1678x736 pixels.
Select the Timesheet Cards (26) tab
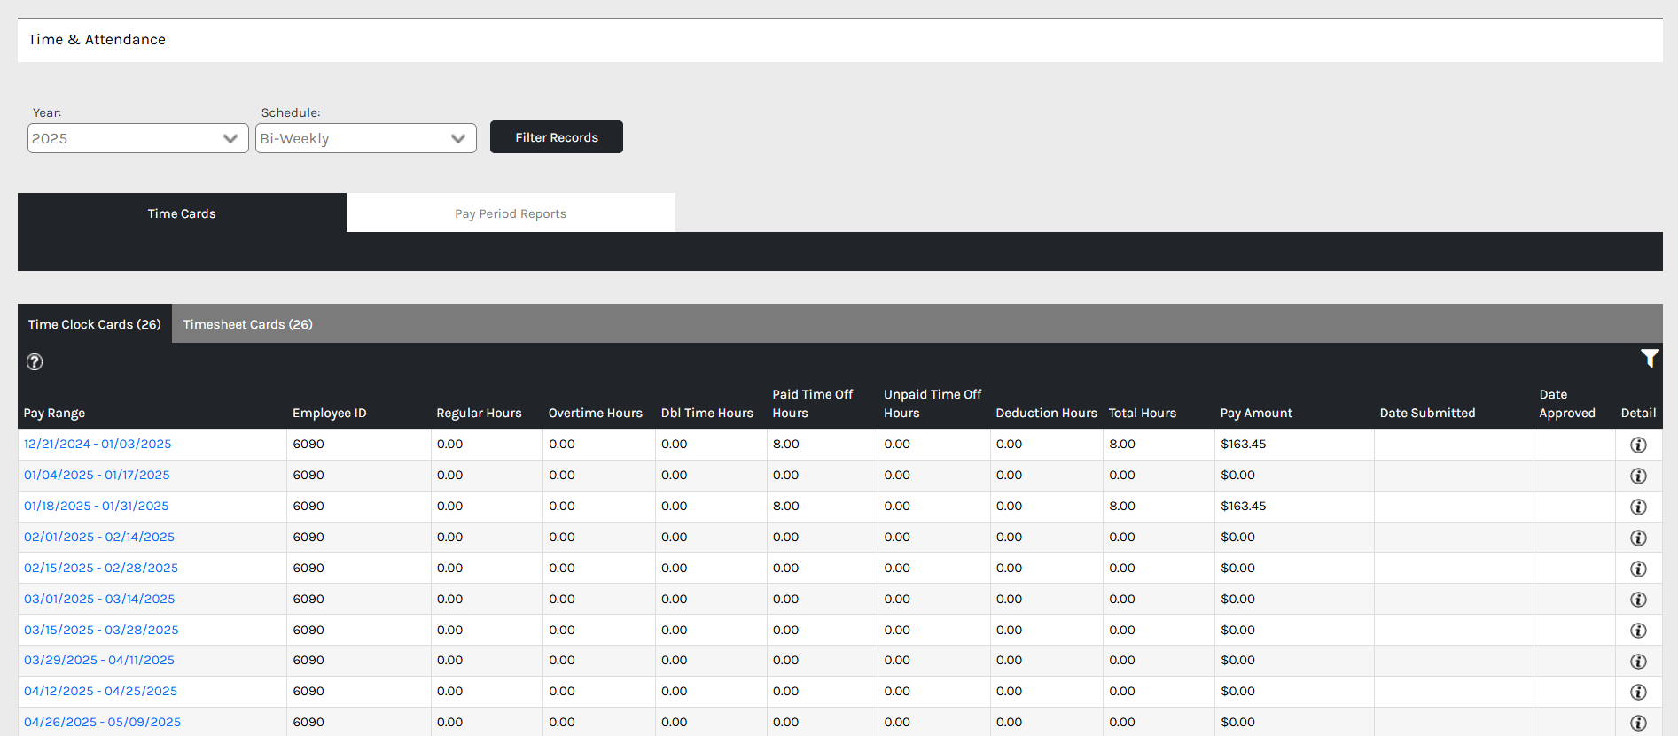click(248, 324)
